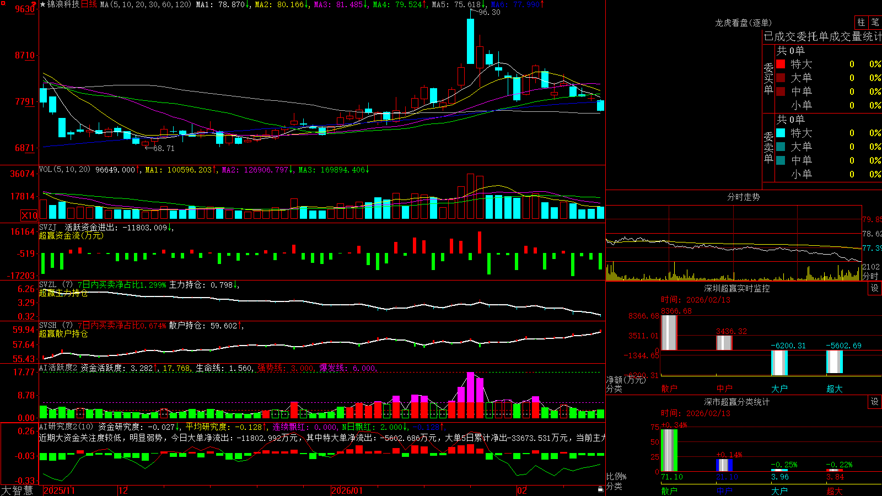Click the teal 中单 swatch under 委卖单
Screen dimensions: 882x496
point(781,160)
